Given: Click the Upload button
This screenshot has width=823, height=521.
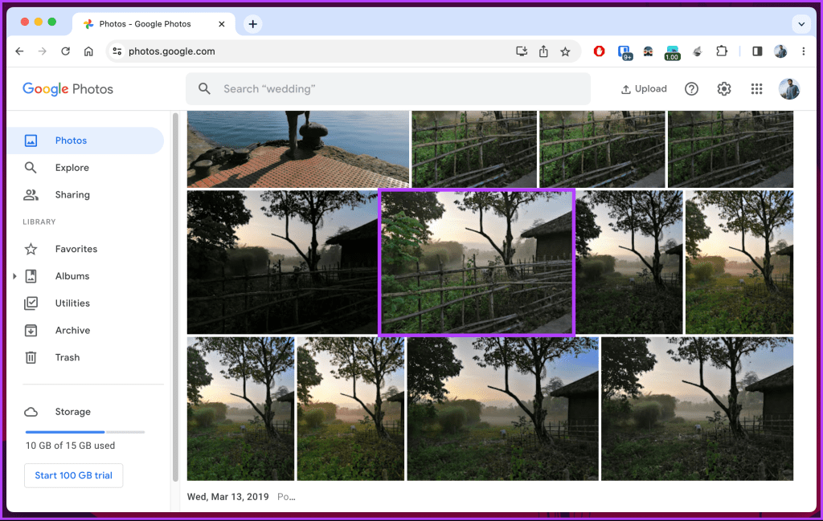Looking at the screenshot, I should (643, 88).
